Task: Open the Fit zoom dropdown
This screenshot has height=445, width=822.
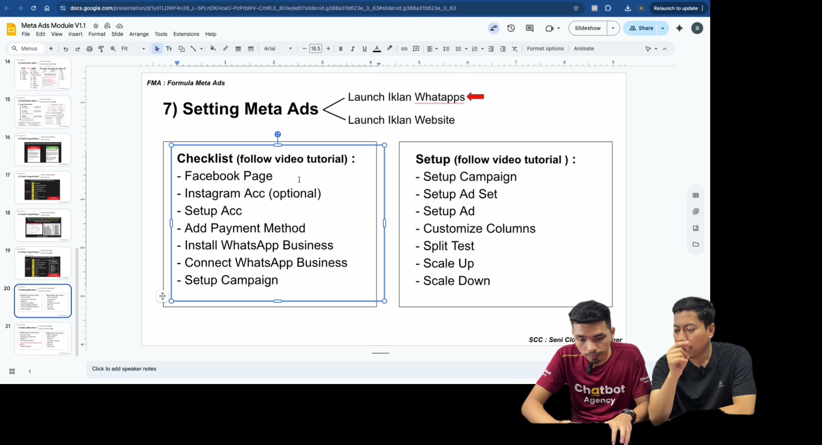Action: click(133, 49)
